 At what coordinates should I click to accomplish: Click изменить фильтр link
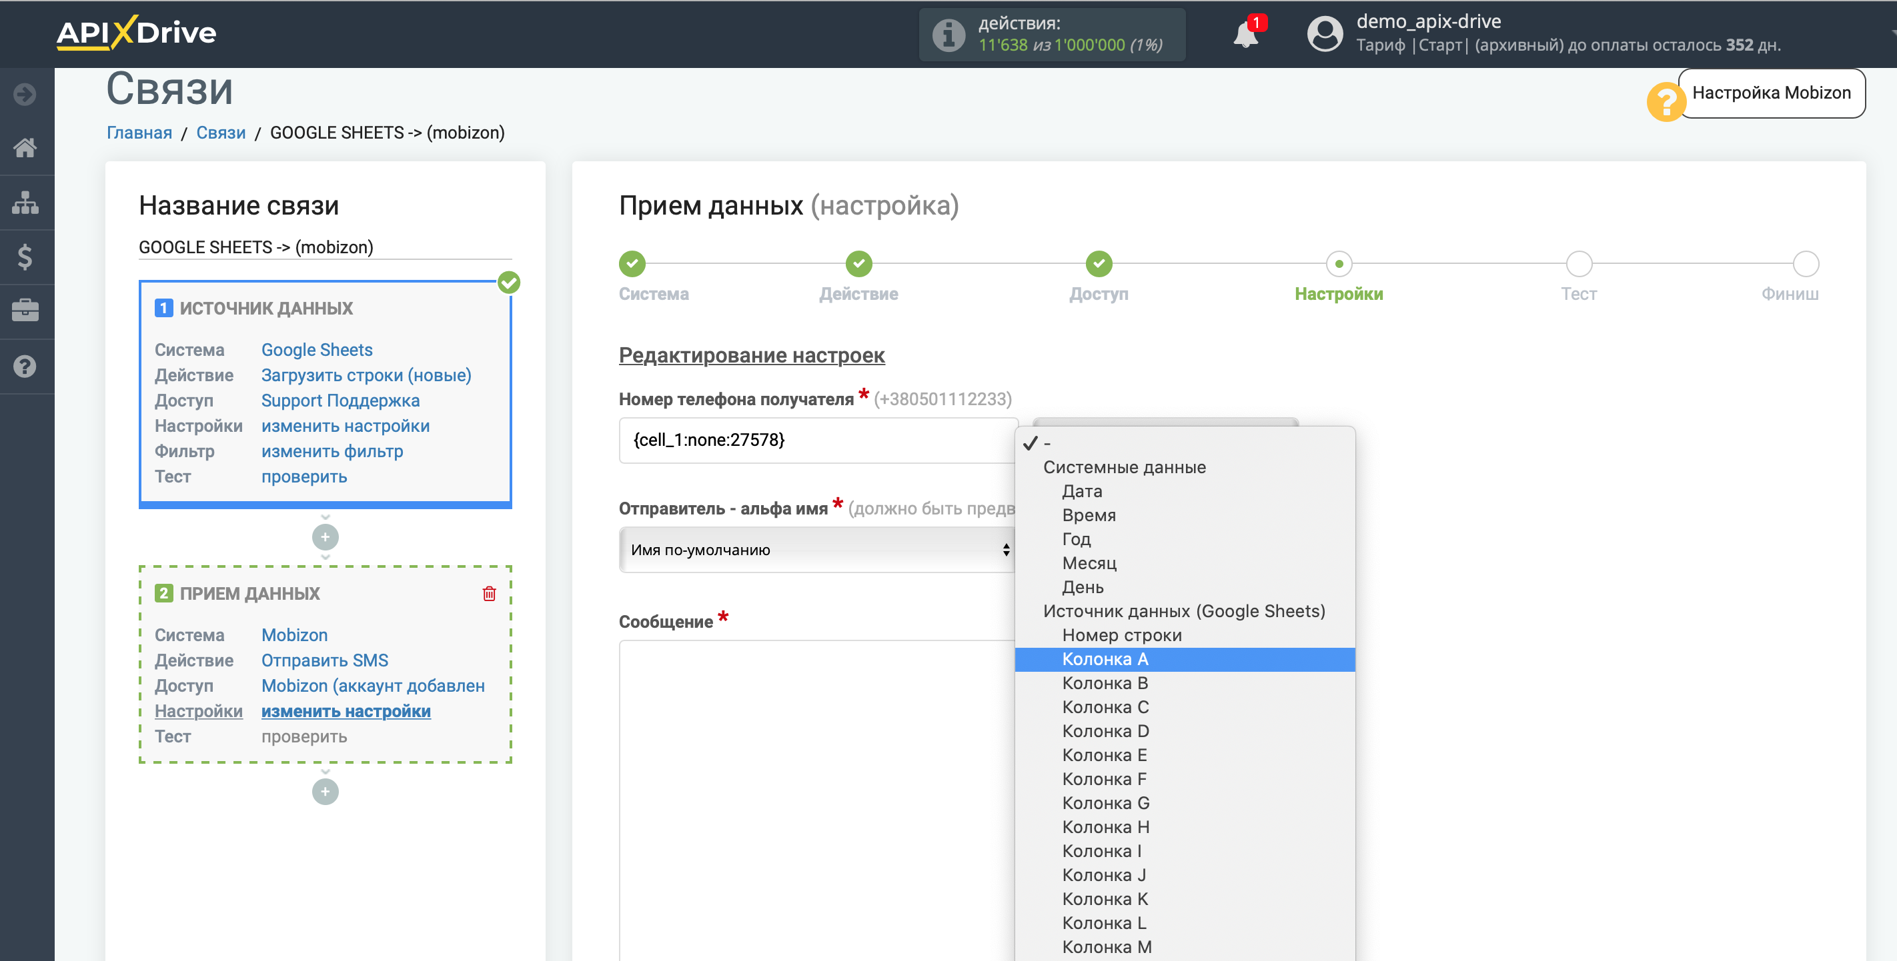coord(332,451)
